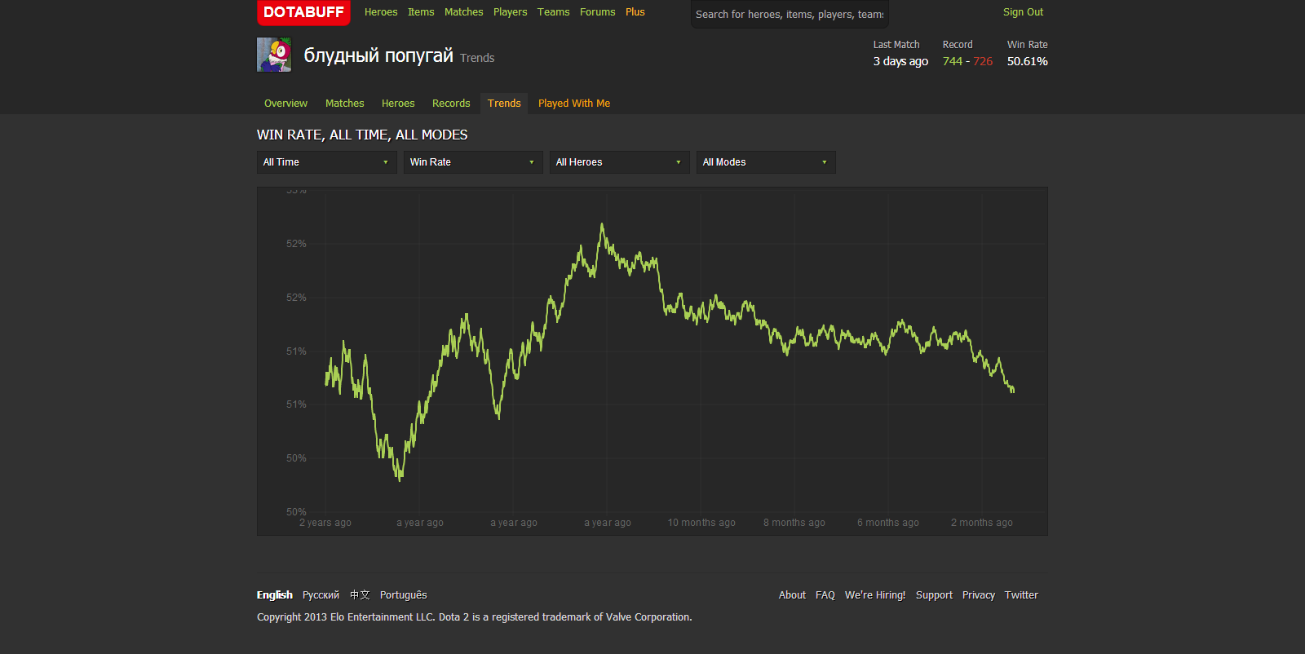
Task: Select the Trends tab
Action: [504, 104]
